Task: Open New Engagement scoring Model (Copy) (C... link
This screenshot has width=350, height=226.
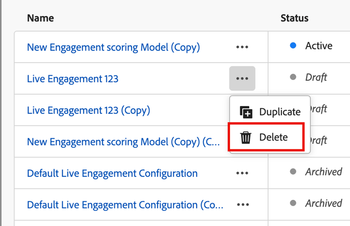Action: click(124, 142)
